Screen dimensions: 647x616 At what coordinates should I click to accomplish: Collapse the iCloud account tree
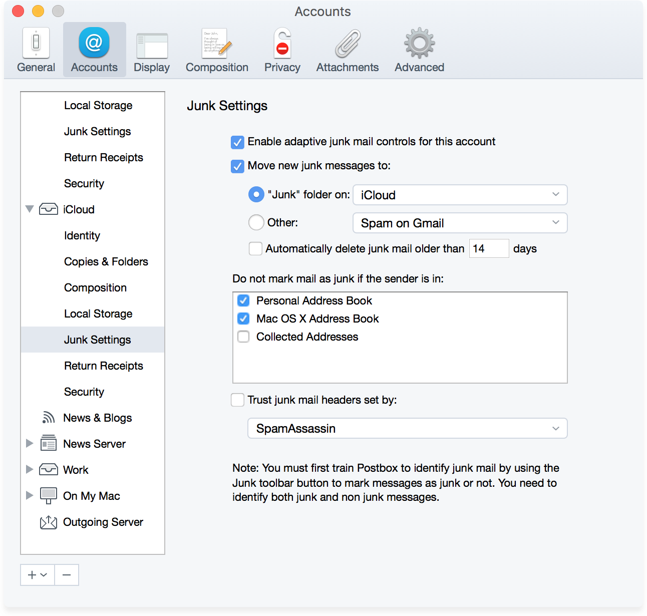pyautogui.click(x=30, y=209)
